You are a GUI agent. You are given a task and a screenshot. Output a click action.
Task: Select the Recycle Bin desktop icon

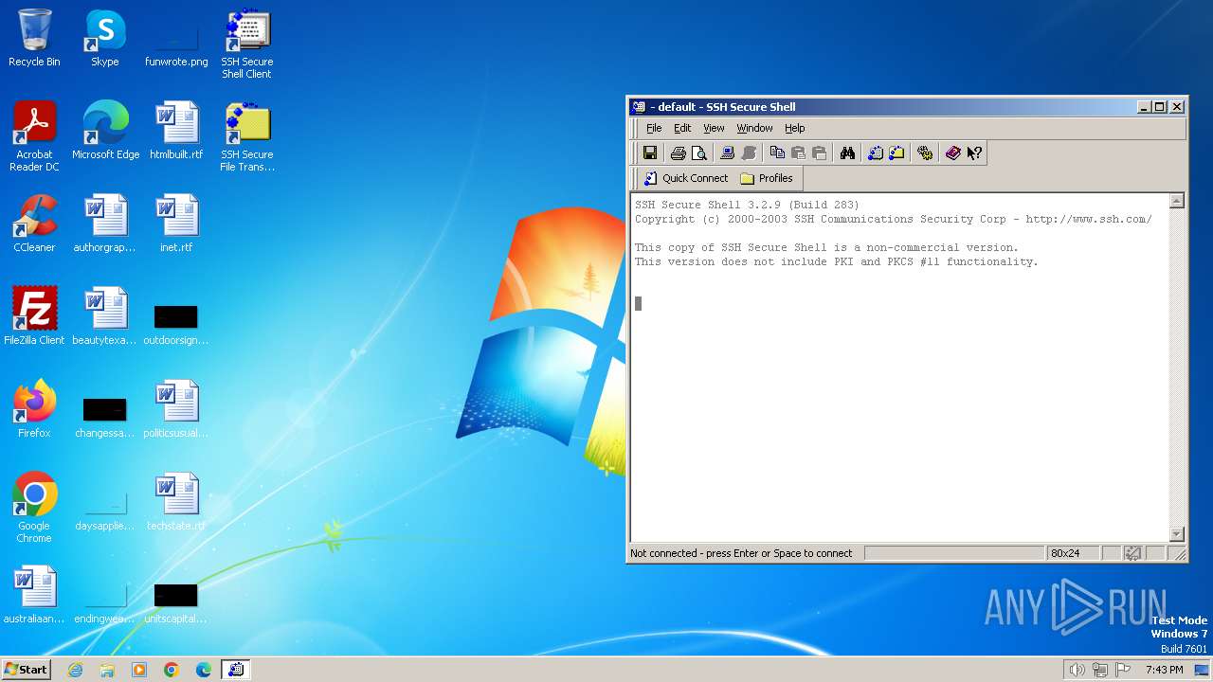pos(34,39)
